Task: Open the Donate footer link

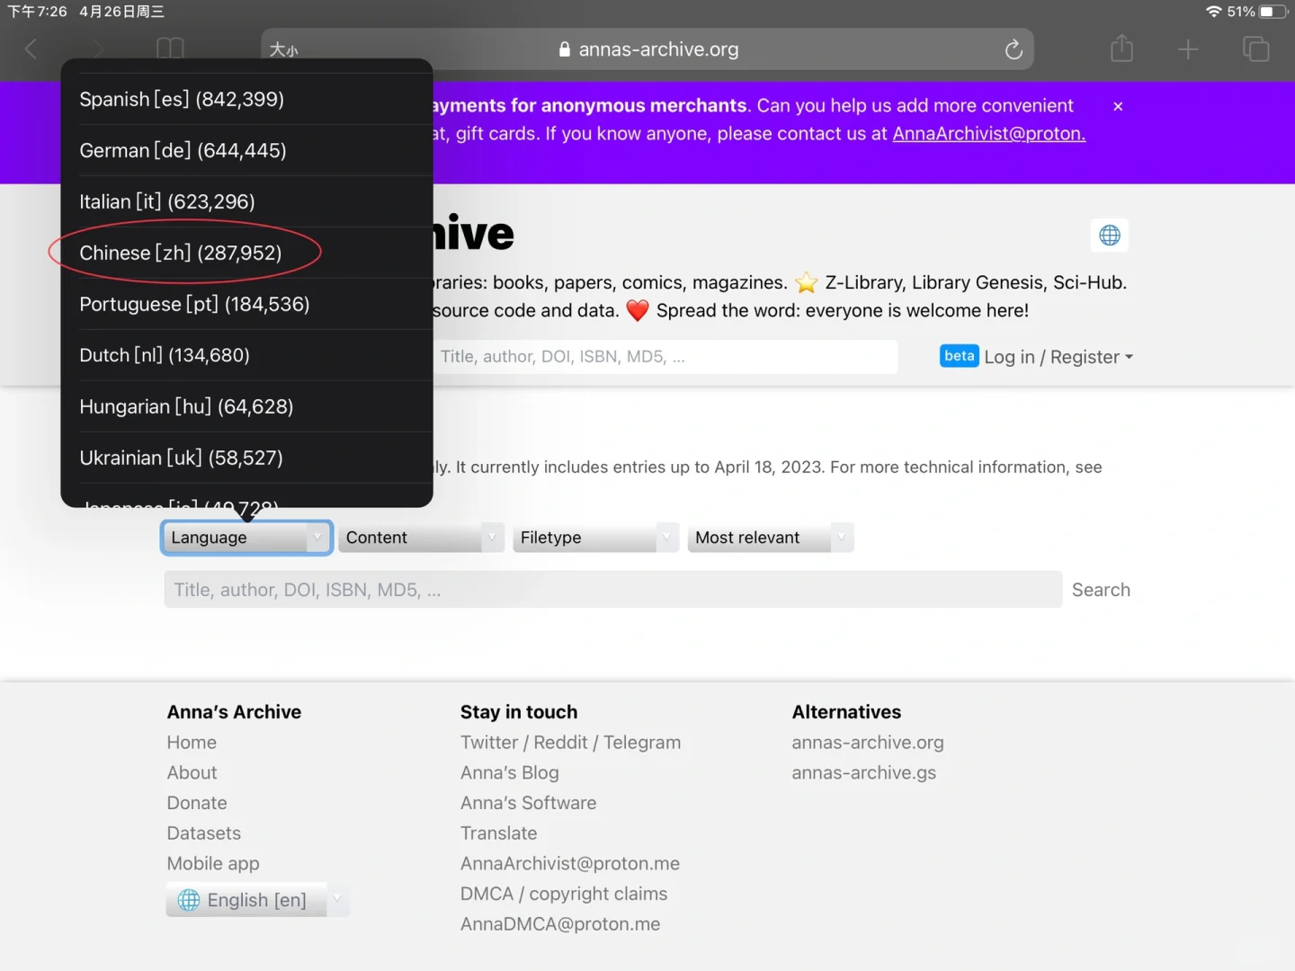Action: click(x=197, y=803)
